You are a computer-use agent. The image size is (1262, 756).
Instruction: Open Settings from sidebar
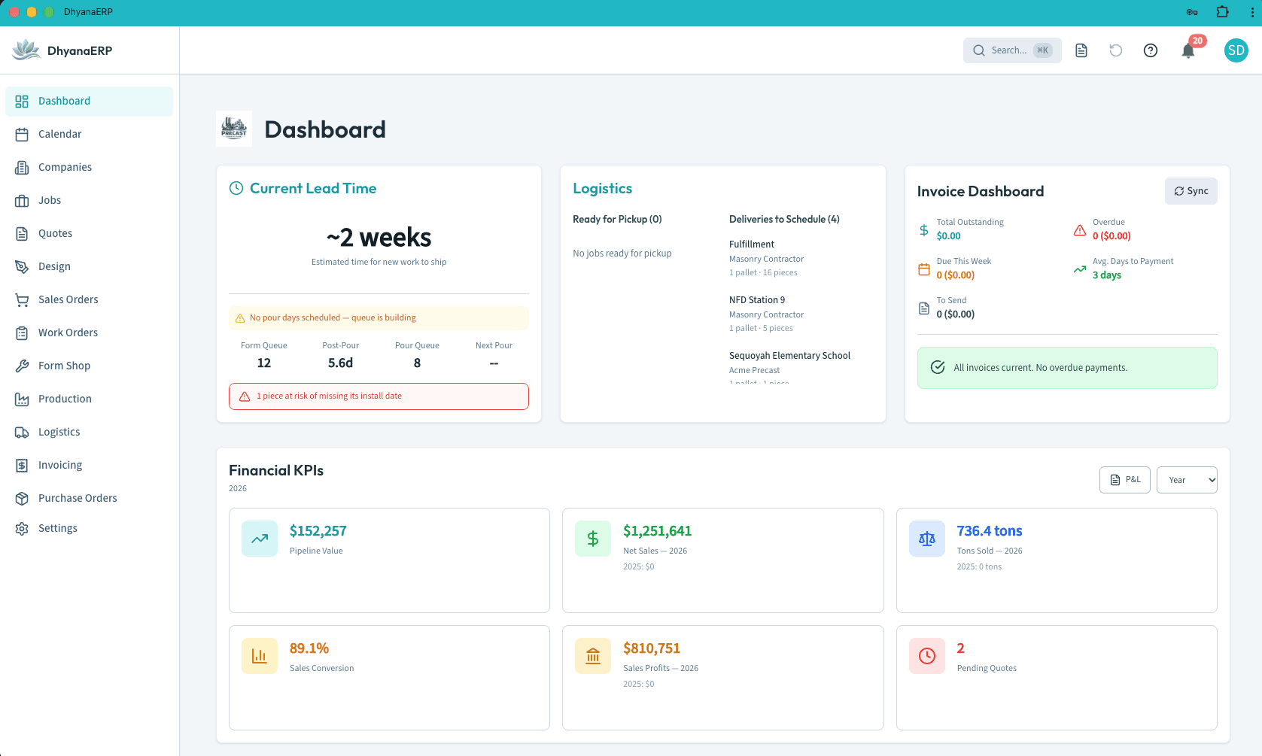[x=89, y=528]
